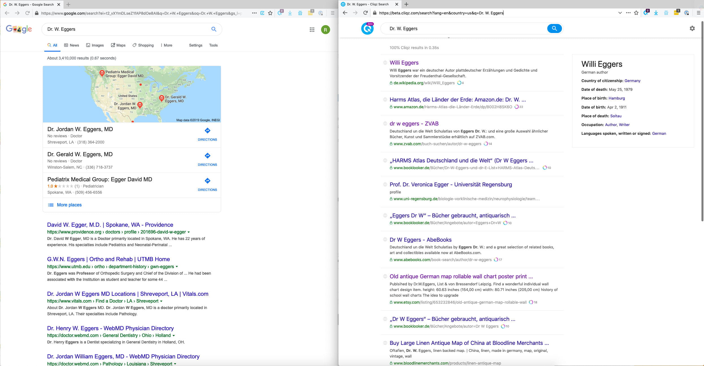Click the Cliqz Beta logo
The image size is (704, 366).
pyautogui.click(x=367, y=28)
